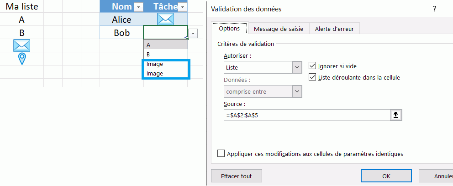Disable Liste déroulante dans la cellule option
This screenshot has width=453, height=186.
tap(313, 77)
